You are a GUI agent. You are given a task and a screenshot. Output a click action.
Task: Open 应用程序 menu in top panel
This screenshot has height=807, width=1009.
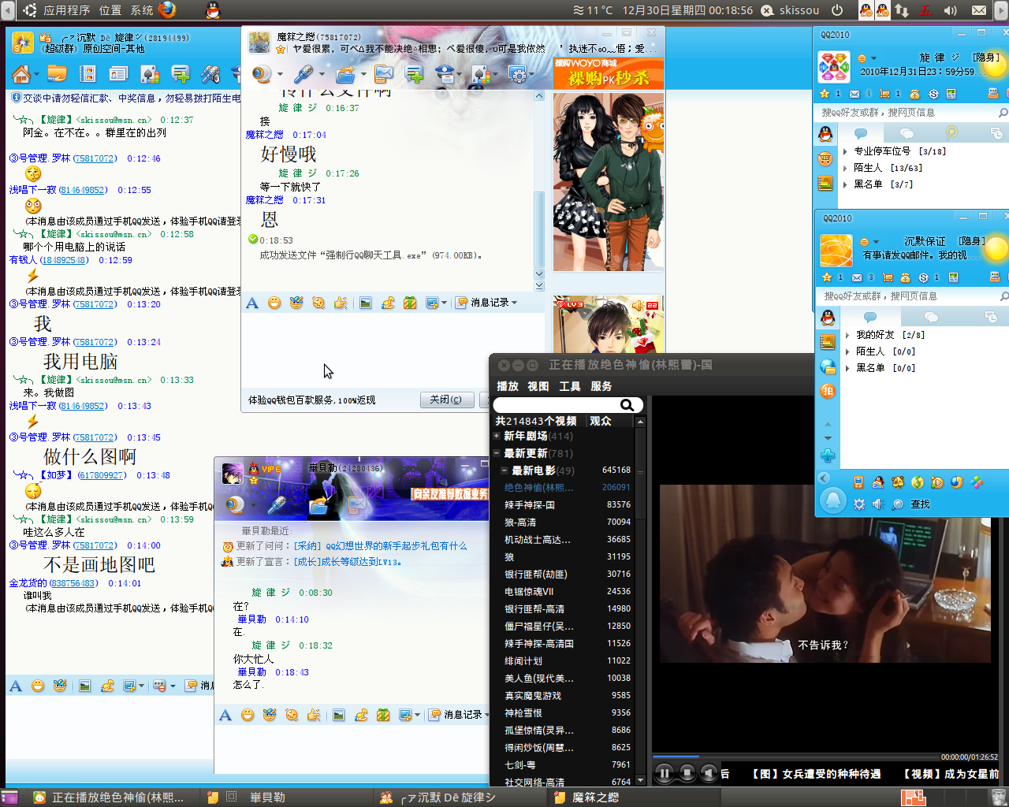[x=67, y=10]
